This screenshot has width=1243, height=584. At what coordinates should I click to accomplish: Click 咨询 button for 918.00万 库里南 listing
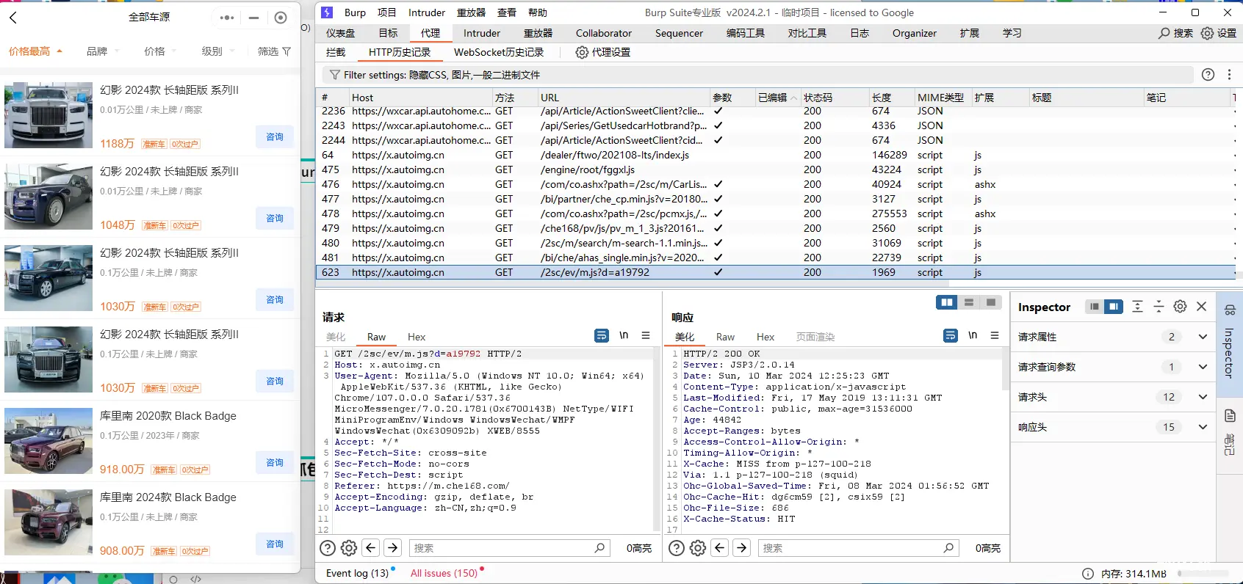point(275,463)
